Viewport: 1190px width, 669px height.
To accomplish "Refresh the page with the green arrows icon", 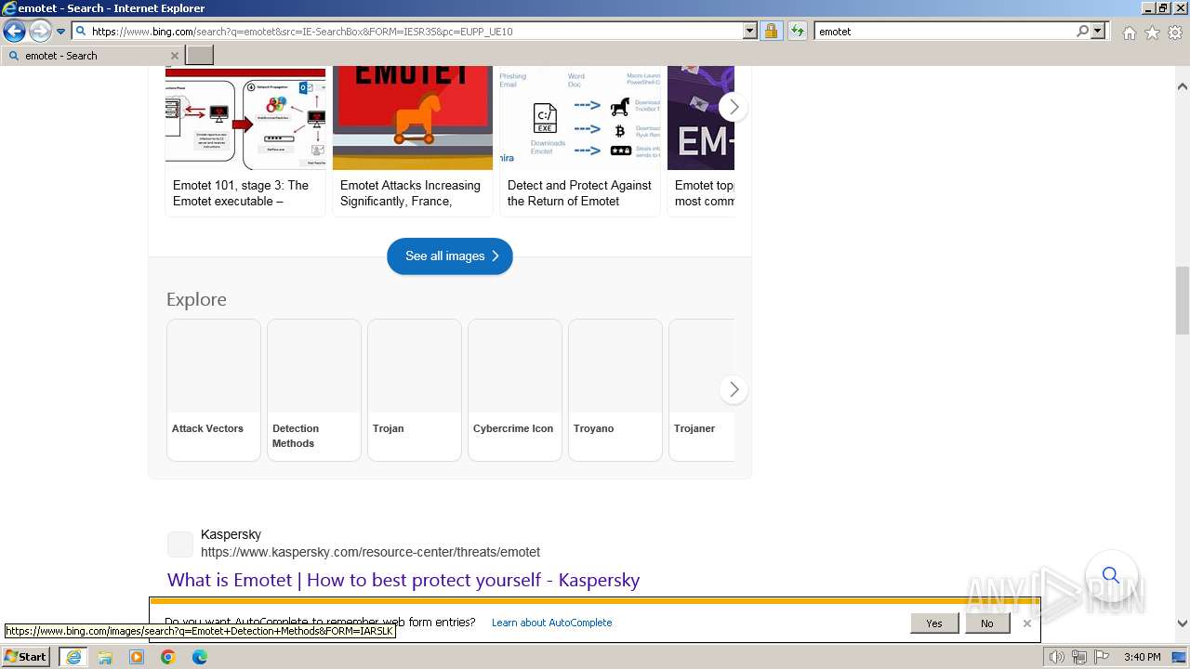I will [x=797, y=31].
